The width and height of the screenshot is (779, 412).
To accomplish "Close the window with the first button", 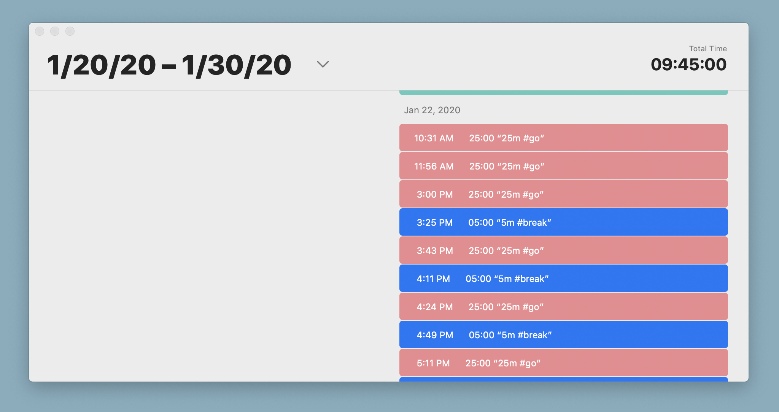I will [x=40, y=31].
